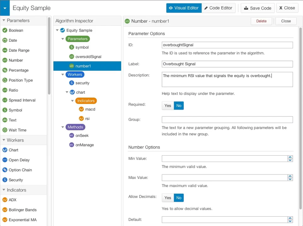Collapse the Equity Sample tree root
The height and width of the screenshot is (226, 303).
click(57, 30)
